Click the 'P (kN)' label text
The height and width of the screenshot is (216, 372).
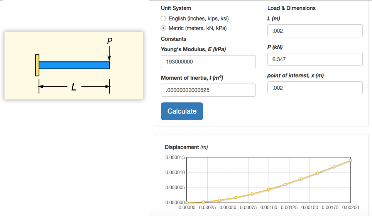click(275, 47)
